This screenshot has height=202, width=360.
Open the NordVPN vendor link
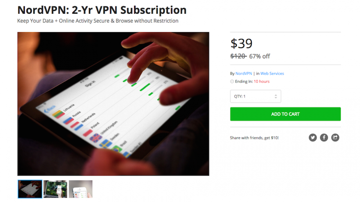click(244, 73)
